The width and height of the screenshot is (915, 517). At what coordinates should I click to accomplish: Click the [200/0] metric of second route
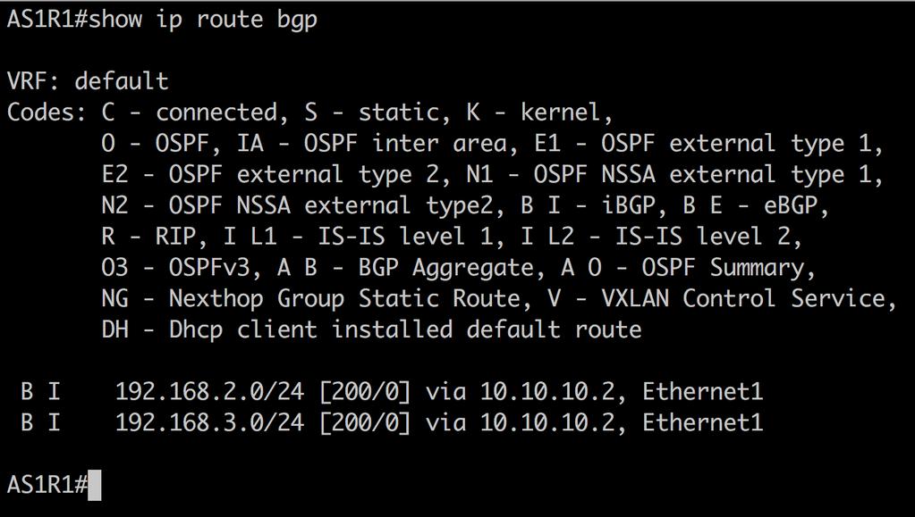click(365, 422)
